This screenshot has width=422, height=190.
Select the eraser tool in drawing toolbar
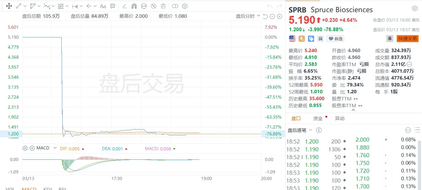coord(124,6)
